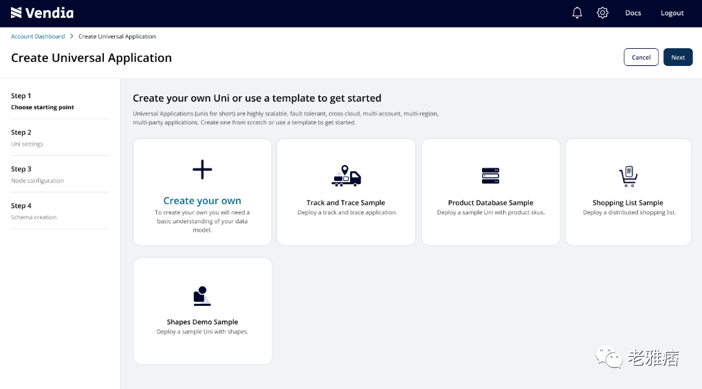Click the breadcrumb chevron separator

tap(72, 36)
